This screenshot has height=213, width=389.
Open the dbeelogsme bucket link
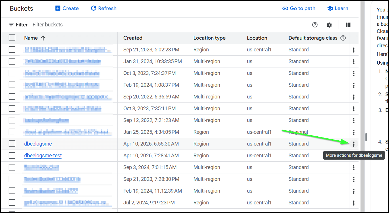coord(38,144)
